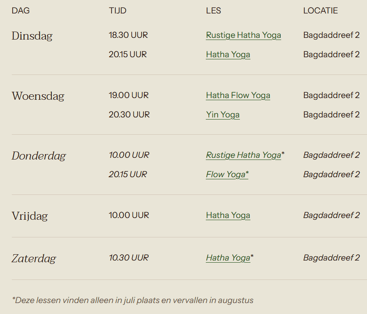Select the Donderdag day label
The width and height of the screenshot is (367, 314).
pos(39,156)
